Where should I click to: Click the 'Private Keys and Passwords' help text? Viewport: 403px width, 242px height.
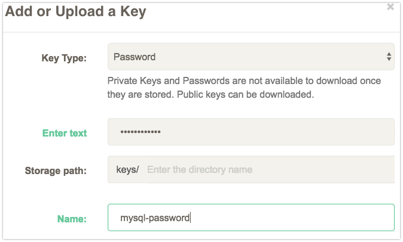click(169, 81)
